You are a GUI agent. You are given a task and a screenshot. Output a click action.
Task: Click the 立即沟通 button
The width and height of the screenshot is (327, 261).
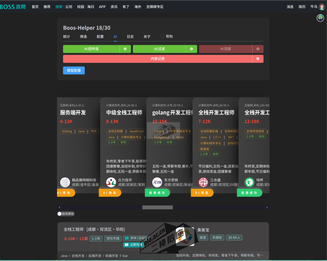tap(133, 245)
